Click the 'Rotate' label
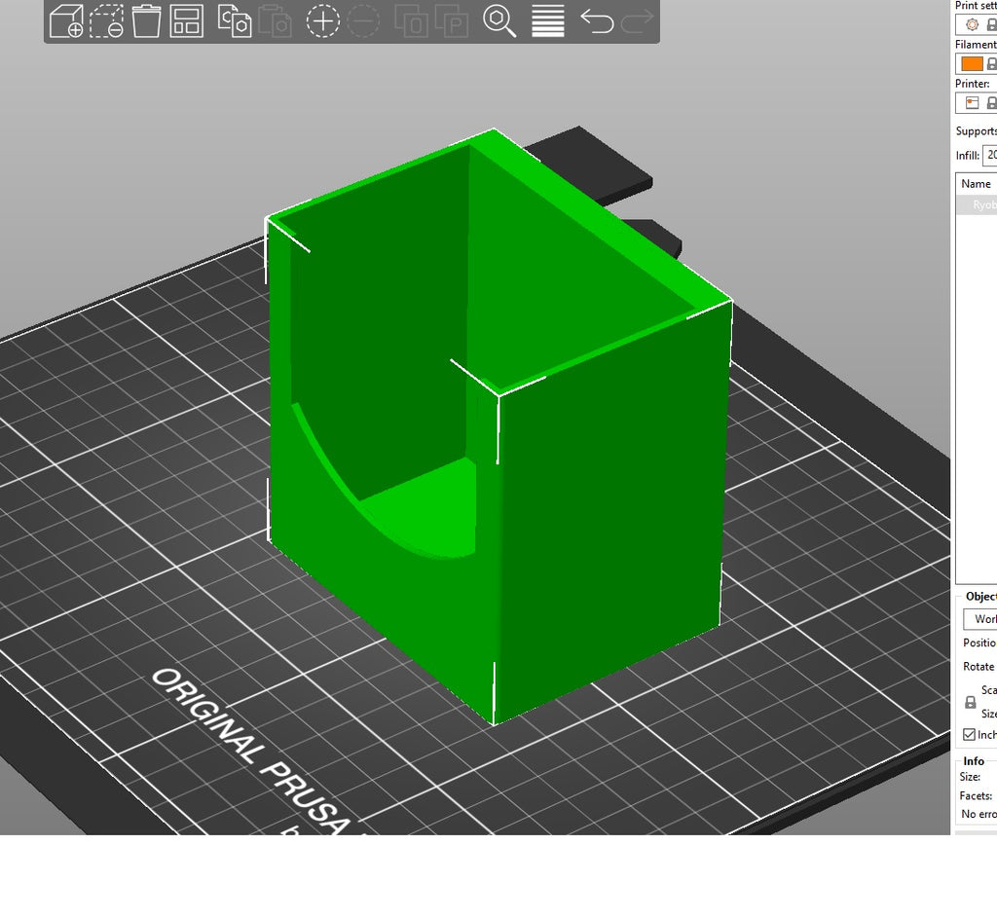Image resolution: width=997 pixels, height=918 pixels. [979, 666]
